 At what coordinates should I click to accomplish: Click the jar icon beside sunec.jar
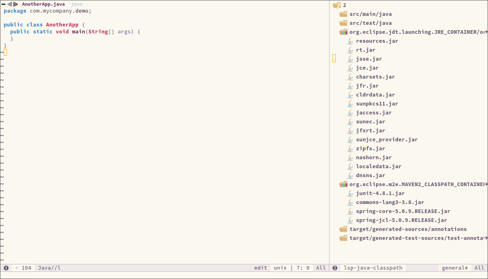coord(350,122)
